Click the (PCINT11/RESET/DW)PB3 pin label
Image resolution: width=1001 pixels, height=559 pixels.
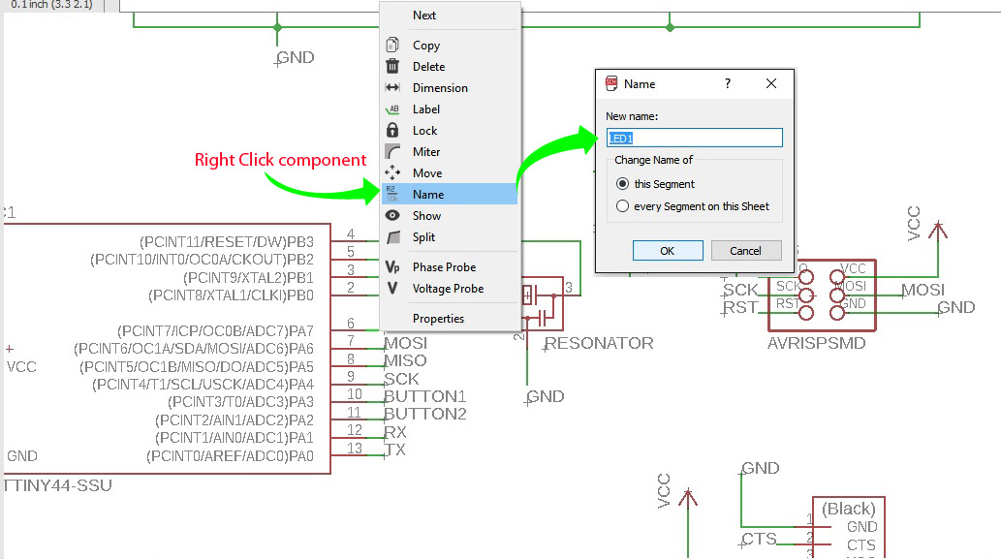[x=227, y=242]
